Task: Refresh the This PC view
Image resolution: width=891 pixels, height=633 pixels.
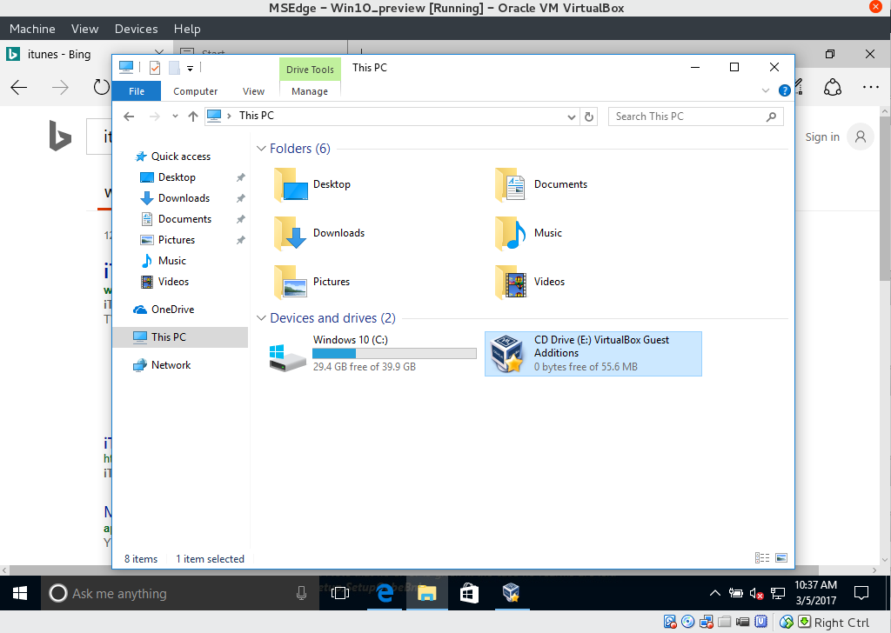Action: pos(589,117)
